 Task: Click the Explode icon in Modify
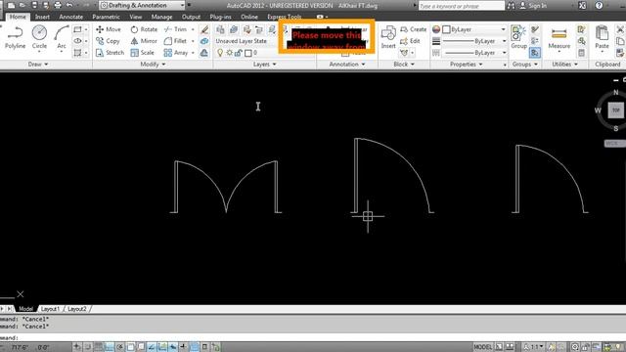tap(204, 41)
